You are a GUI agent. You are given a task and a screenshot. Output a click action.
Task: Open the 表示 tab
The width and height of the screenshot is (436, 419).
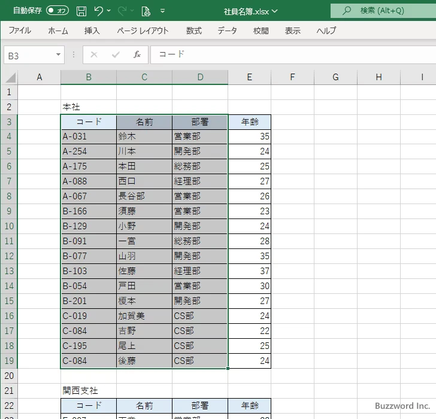[292, 31]
